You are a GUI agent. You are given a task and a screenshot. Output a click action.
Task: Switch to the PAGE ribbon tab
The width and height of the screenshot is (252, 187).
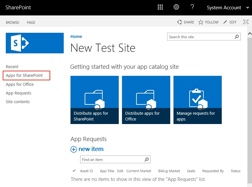point(31,22)
